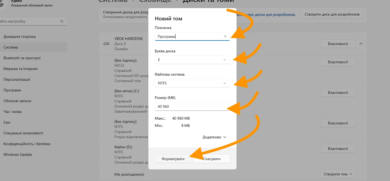Click the settings search box

tap(32, 21)
